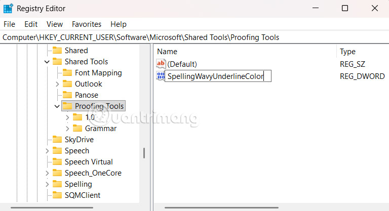Click the SpellingWavyUnderlineColor name edit field

pyautogui.click(x=218, y=76)
